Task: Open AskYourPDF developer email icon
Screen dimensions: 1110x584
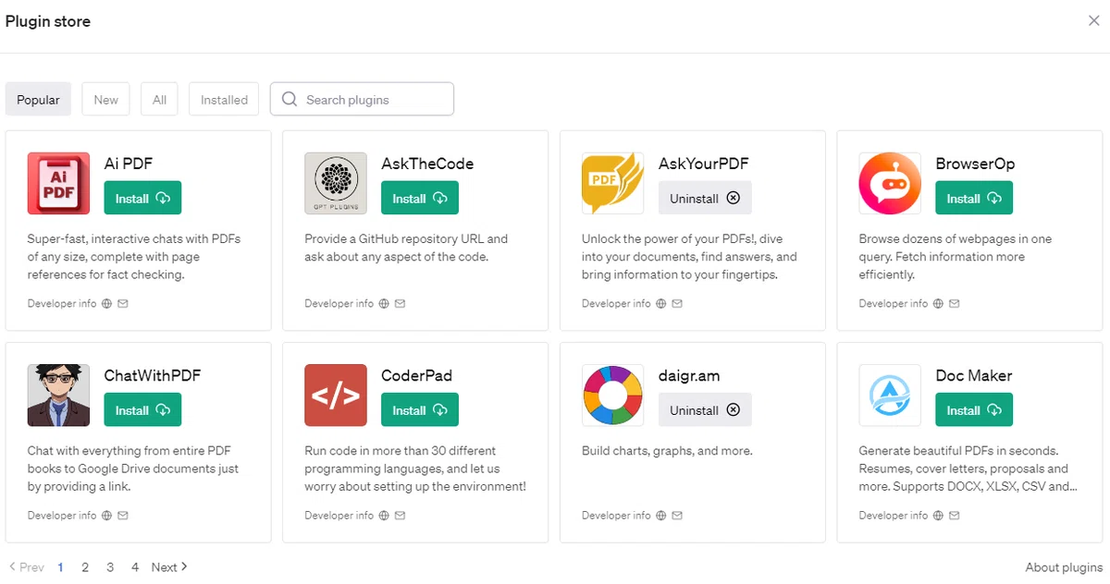Action: pos(677,303)
